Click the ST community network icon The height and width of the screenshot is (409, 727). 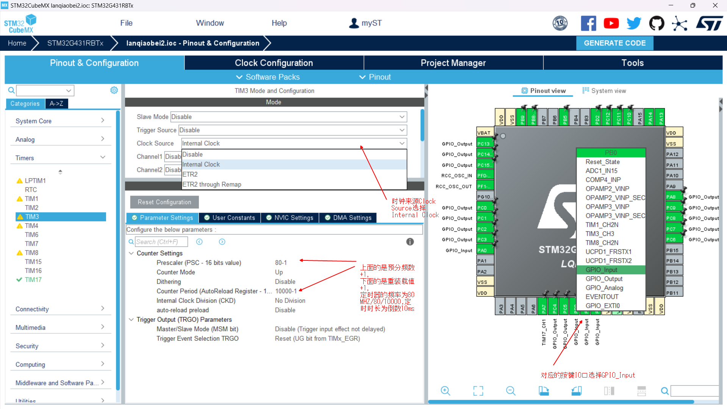point(679,24)
